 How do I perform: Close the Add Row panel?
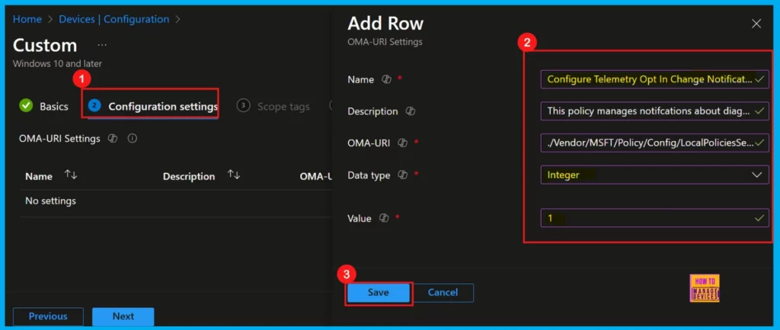point(756,24)
